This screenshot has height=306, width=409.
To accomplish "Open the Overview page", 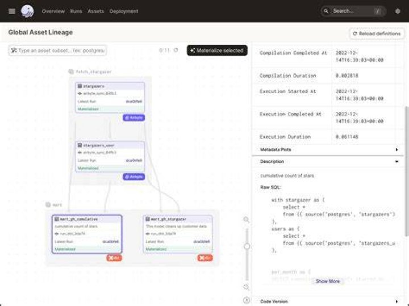I will click(x=53, y=11).
